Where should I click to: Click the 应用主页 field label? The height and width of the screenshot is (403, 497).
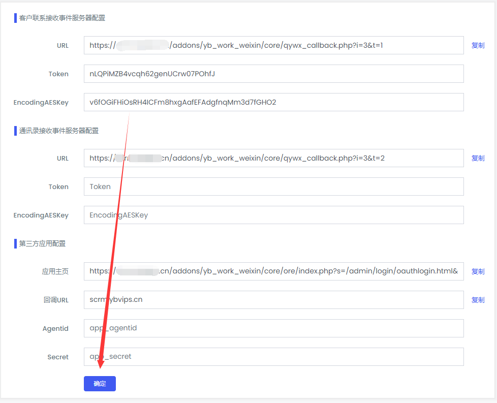55,271
